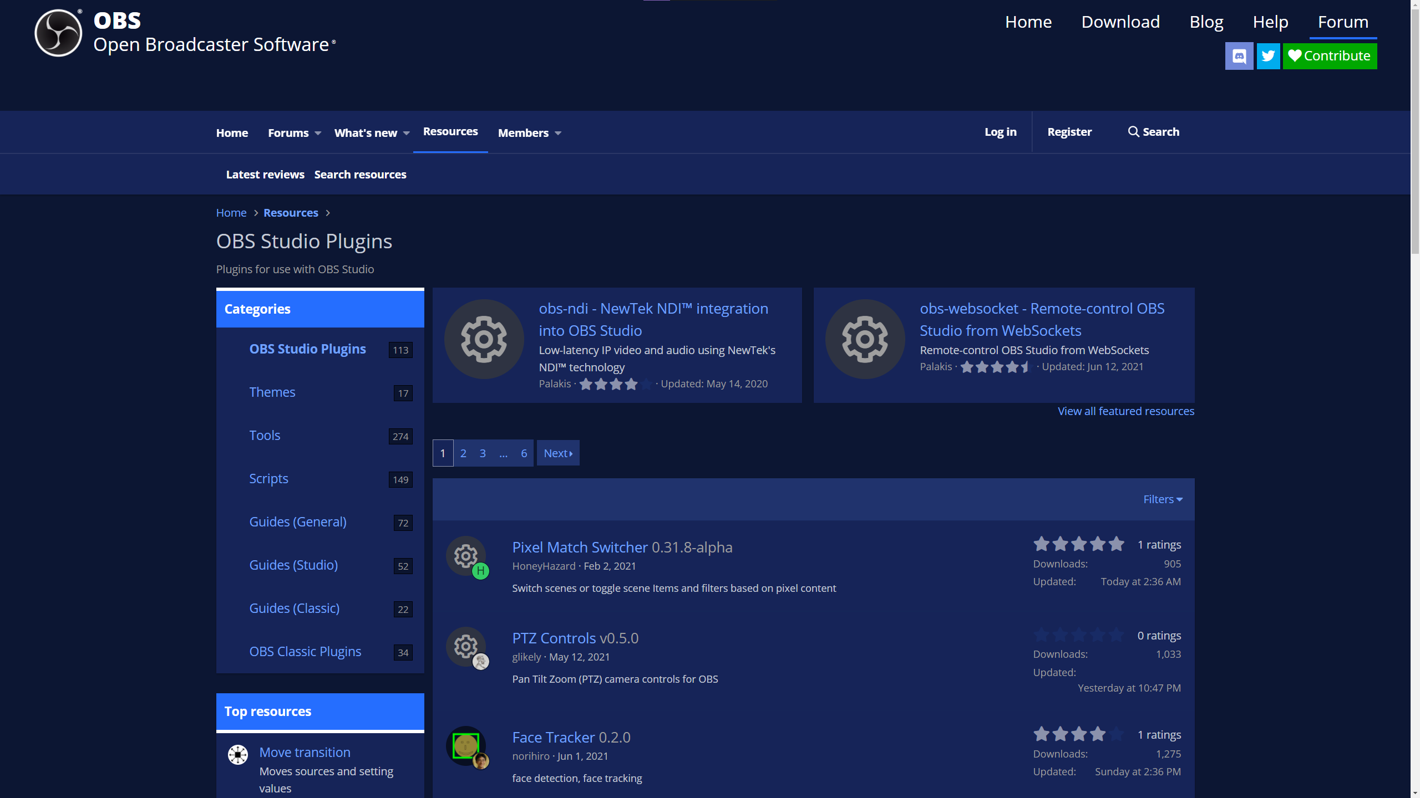Click the obs-websocket gear thumbnail icon
Image resolution: width=1420 pixels, height=798 pixels.
865,339
